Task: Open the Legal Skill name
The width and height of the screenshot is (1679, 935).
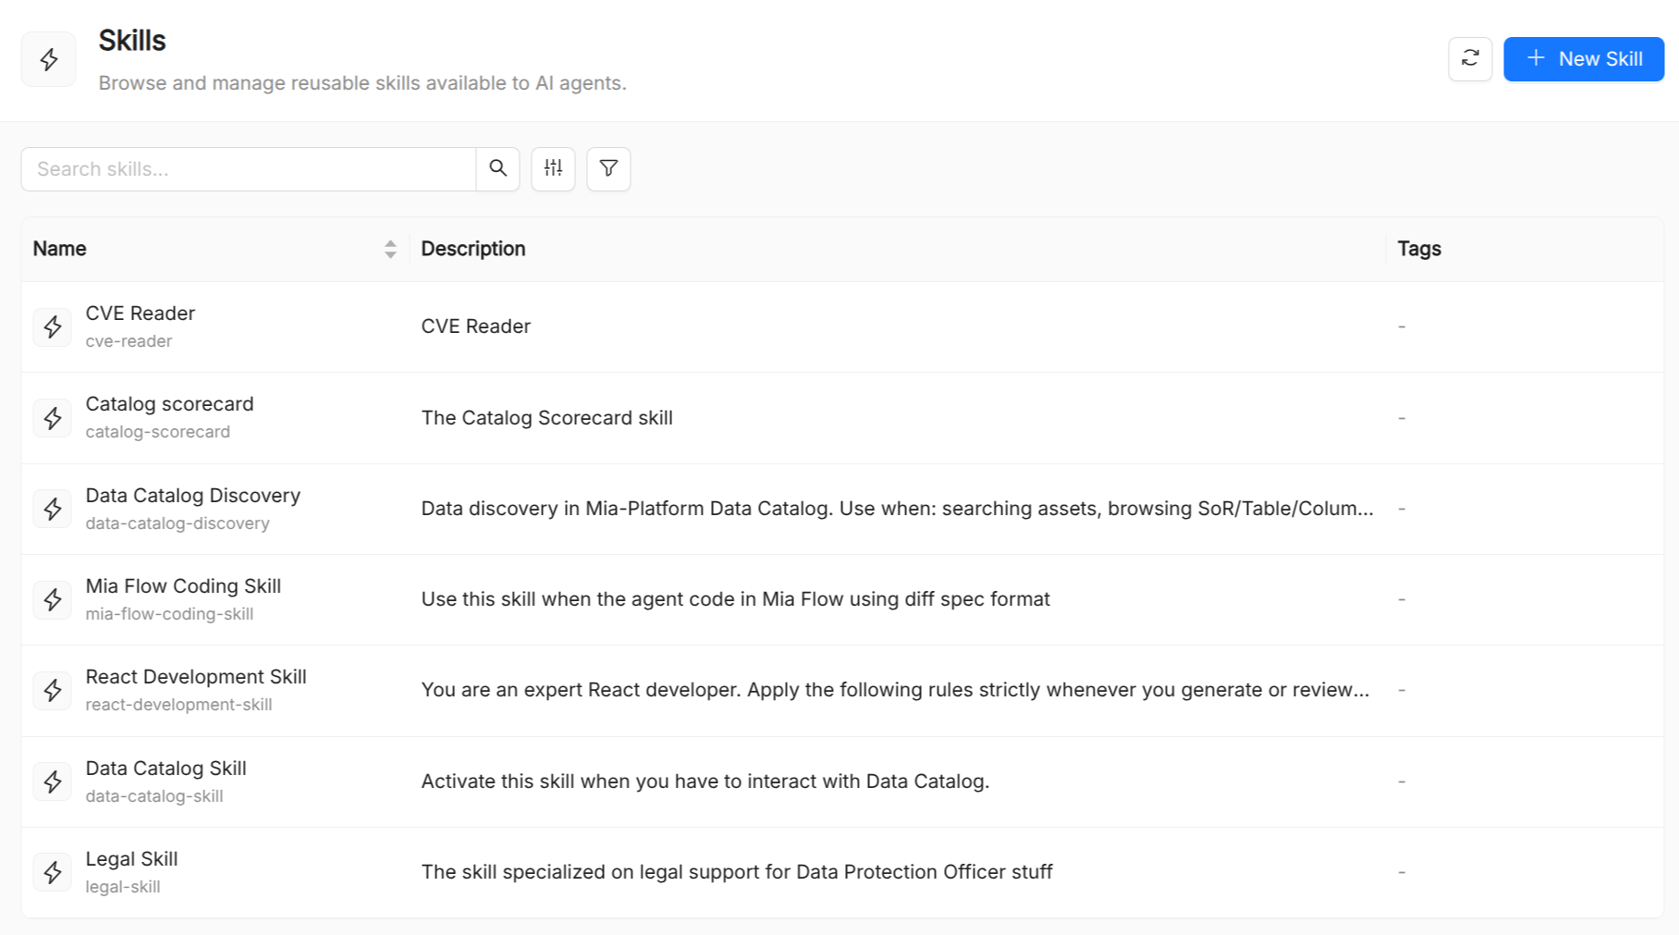Action: [x=131, y=859]
